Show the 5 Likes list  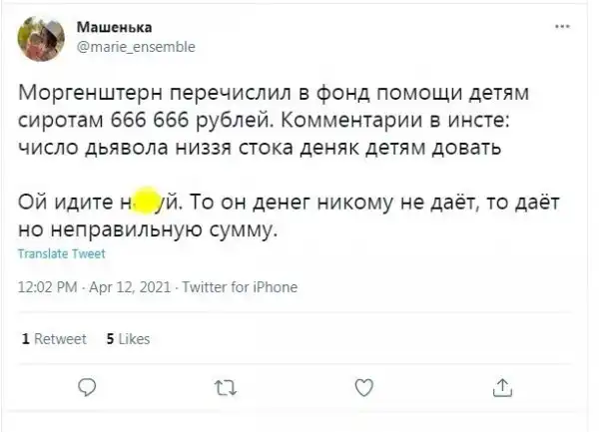pos(128,339)
